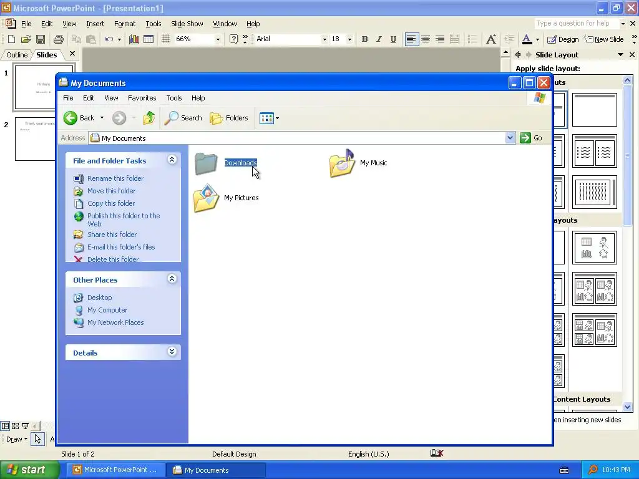Open the font size 18 dropdown

(x=349, y=39)
